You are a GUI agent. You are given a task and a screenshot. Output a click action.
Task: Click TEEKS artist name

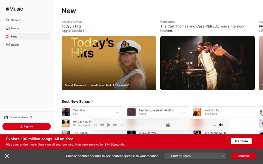pos(143,114)
